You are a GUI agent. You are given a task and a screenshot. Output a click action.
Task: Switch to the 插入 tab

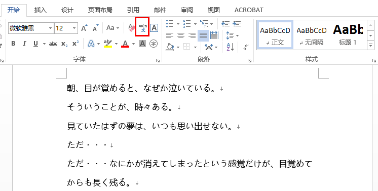click(x=40, y=10)
